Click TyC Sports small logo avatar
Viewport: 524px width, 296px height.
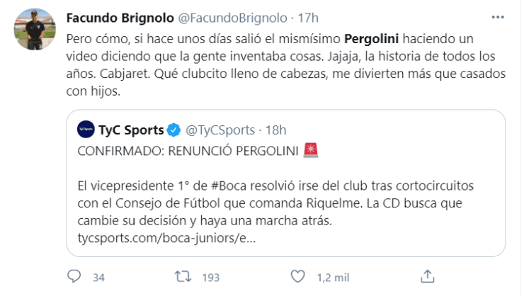[x=85, y=130]
